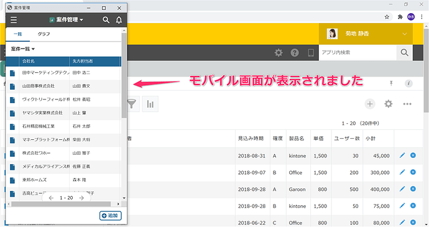The width and height of the screenshot is (429, 227).
Task: Open kintone settings gear in dark header
Action: coord(279,53)
